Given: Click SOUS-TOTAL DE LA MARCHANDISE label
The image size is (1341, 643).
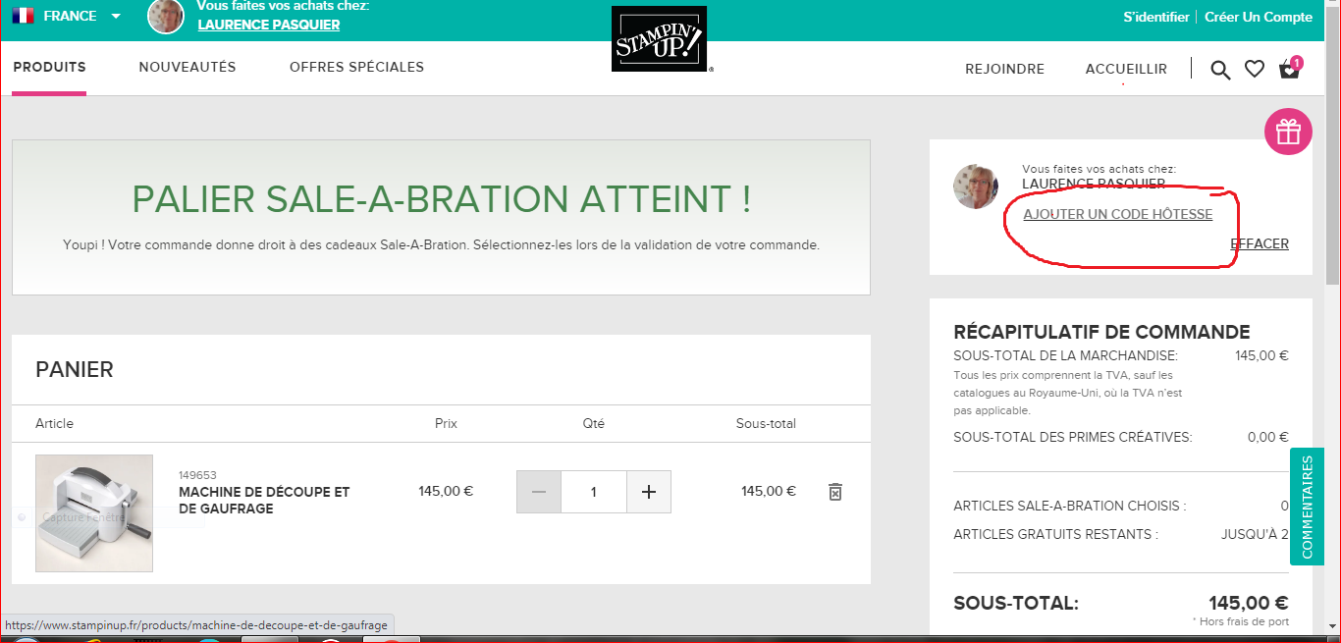Looking at the screenshot, I should (x=1066, y=355).
